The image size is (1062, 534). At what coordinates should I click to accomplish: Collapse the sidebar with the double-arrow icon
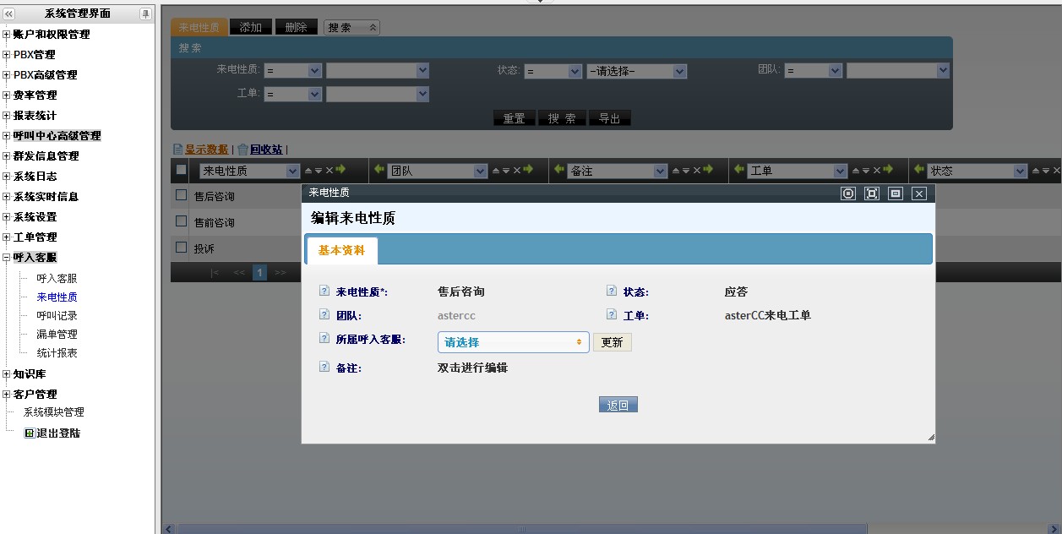point(9,14)
